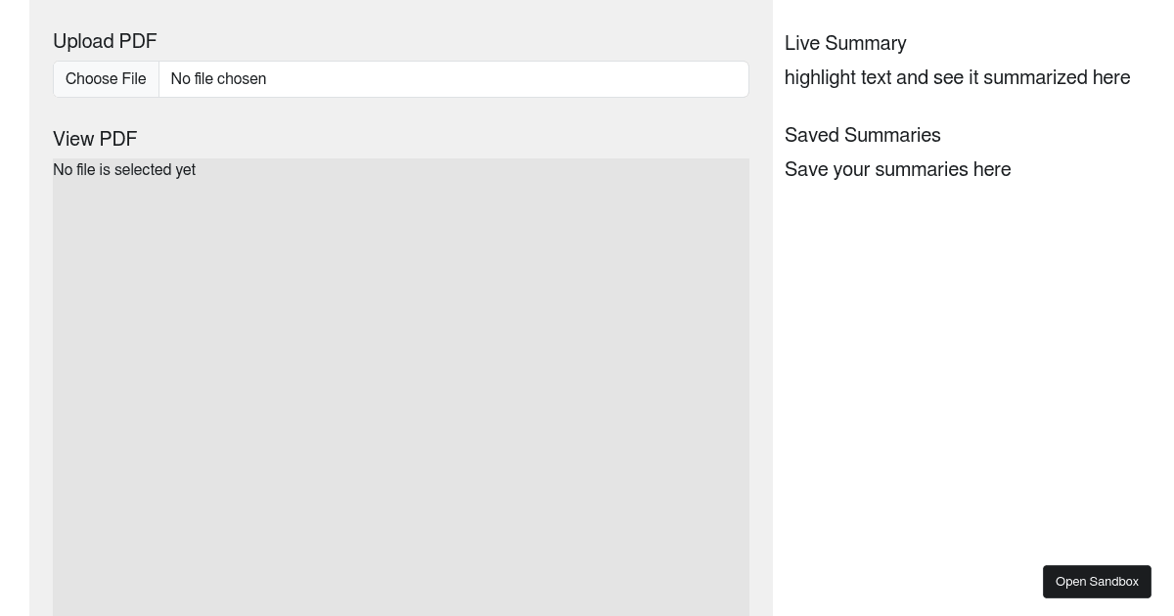Click the "No file is selected yet" message
Screen dimensions: 1174x616
click(x=124, y=170)
